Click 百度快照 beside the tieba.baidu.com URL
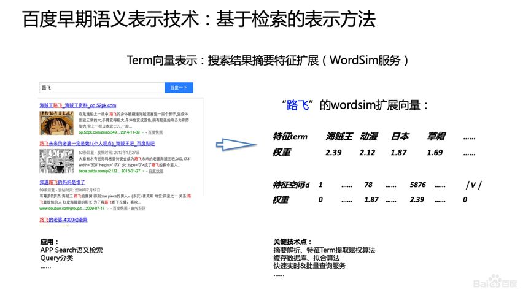This screenshot has width=531, height=295. 155,171
